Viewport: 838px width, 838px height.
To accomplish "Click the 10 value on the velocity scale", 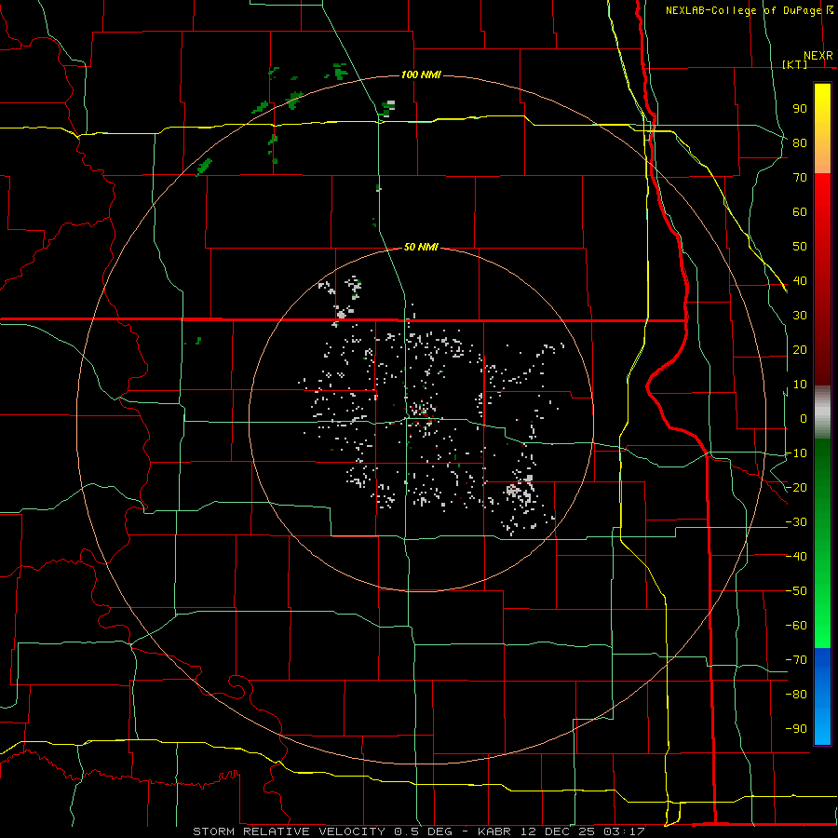I will 800,385.
